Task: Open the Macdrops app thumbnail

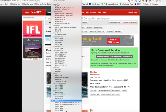Action: point(33,48)
